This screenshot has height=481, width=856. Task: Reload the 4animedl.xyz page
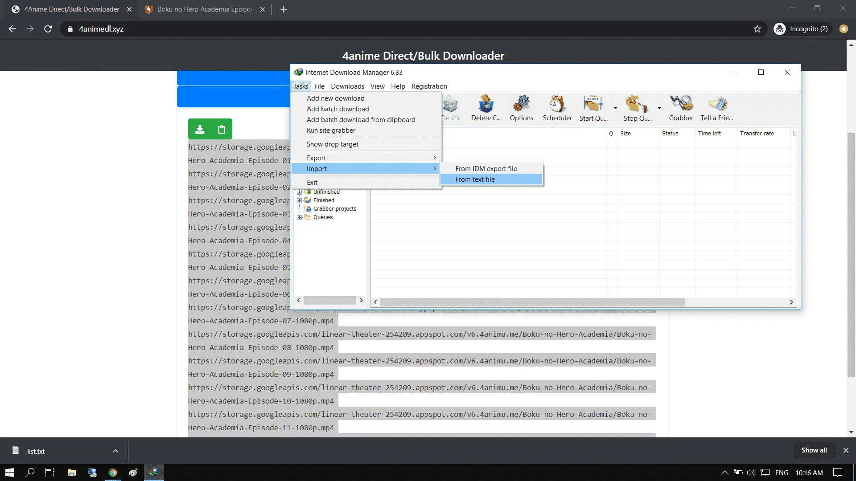[48, 29]
